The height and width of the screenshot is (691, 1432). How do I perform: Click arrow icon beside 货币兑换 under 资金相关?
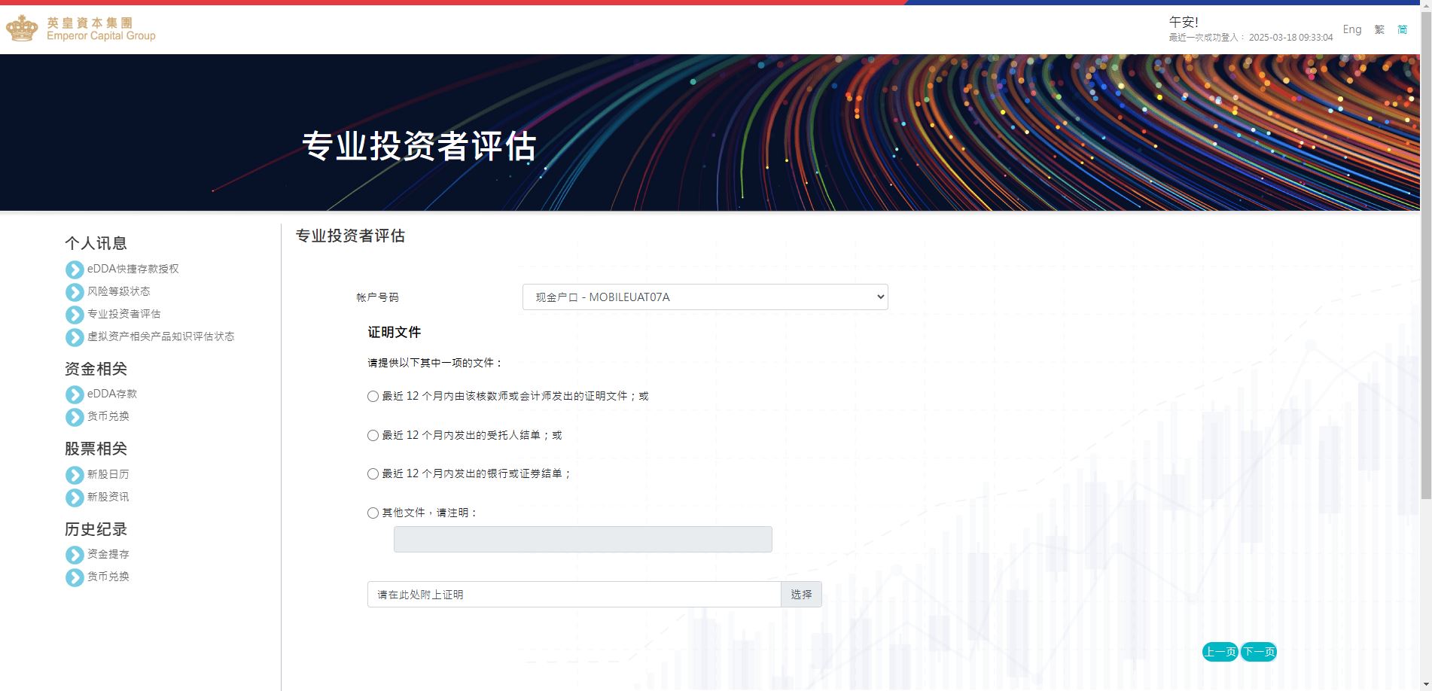point(75,417)
